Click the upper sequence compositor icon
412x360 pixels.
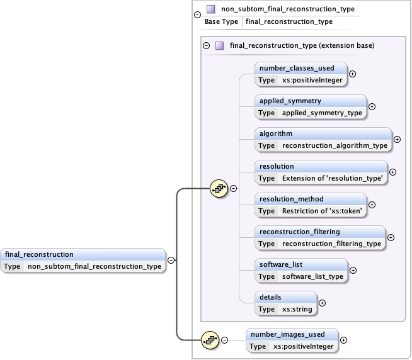click(219, 188)
